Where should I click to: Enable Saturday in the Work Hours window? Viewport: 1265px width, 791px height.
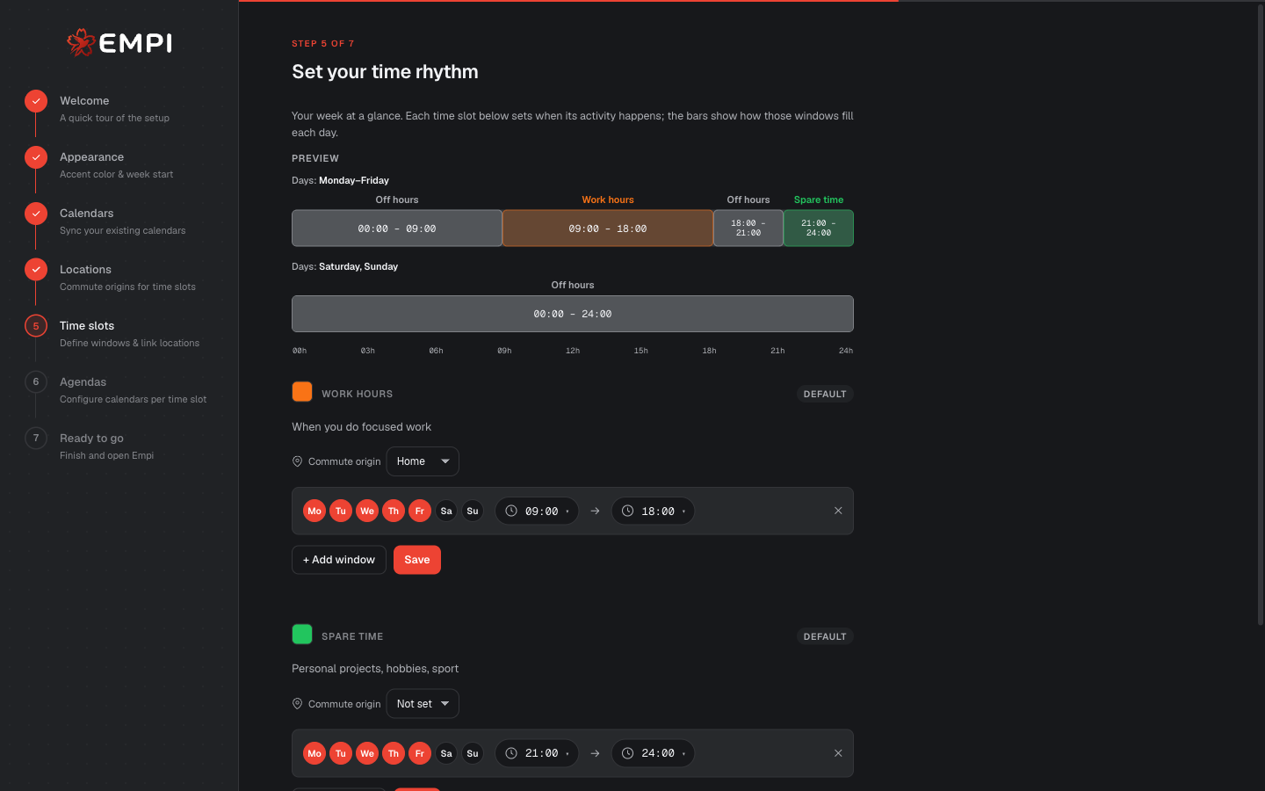[x=446, y=511]
